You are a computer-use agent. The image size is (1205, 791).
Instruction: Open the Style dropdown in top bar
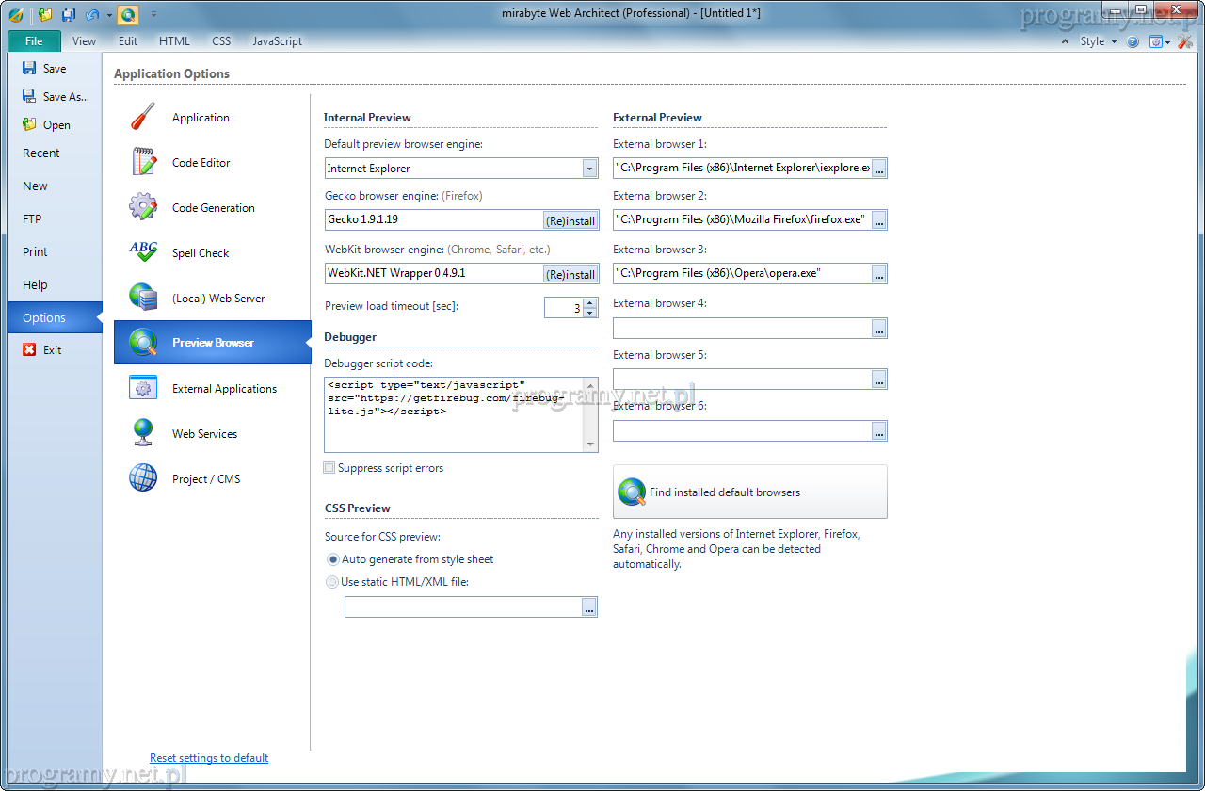[x=1098, y=41]
